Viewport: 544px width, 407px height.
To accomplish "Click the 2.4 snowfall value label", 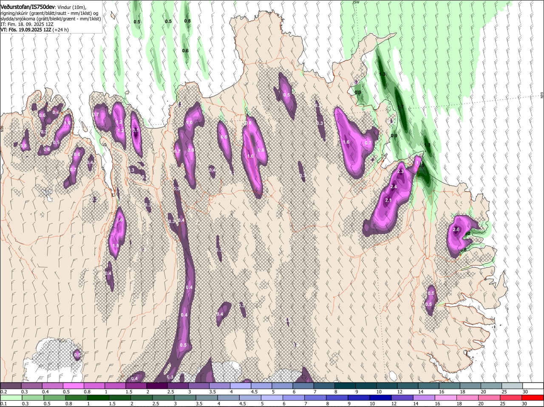I will (394, 187).
